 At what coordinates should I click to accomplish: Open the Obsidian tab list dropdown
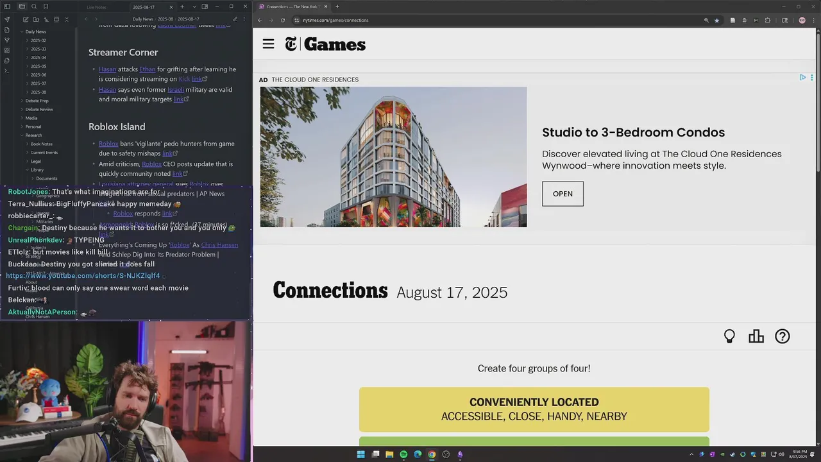[194, 6]
